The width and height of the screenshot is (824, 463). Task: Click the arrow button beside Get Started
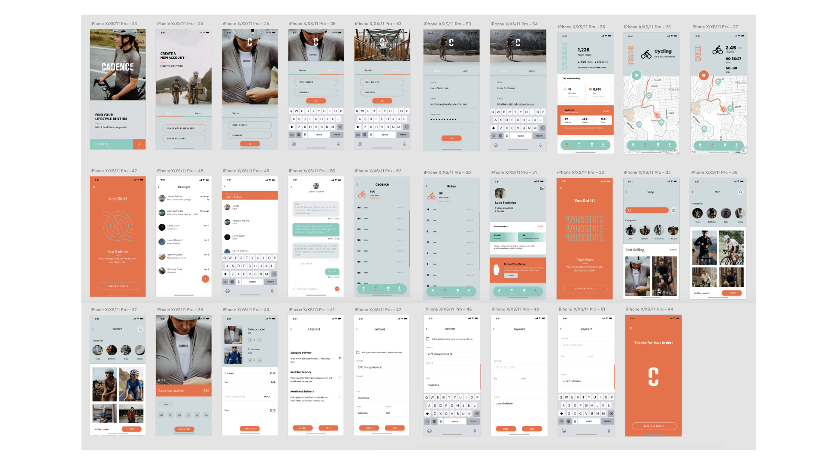(139, 144)
